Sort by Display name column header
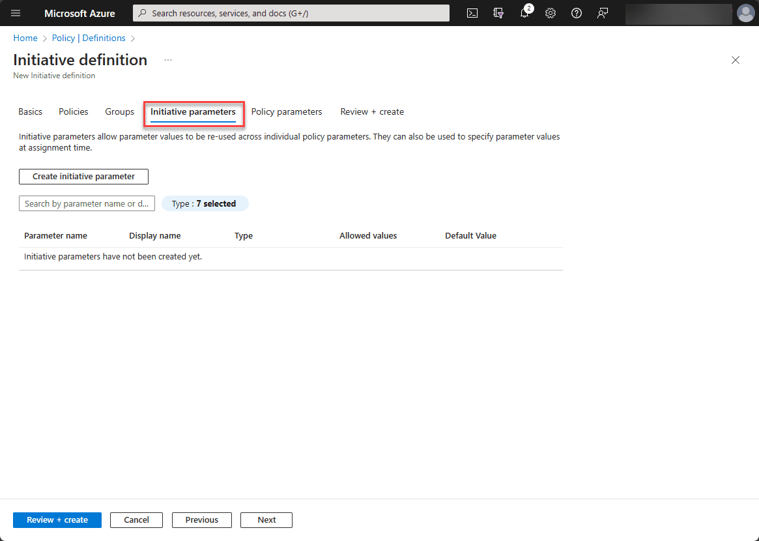Screen dimensions: 759x541 155,236
